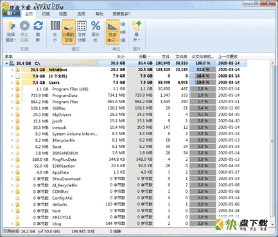Viewport: 278px width, 237px height.
Task: Click the file icon of [8 个文件]
Action: [17, 76]
